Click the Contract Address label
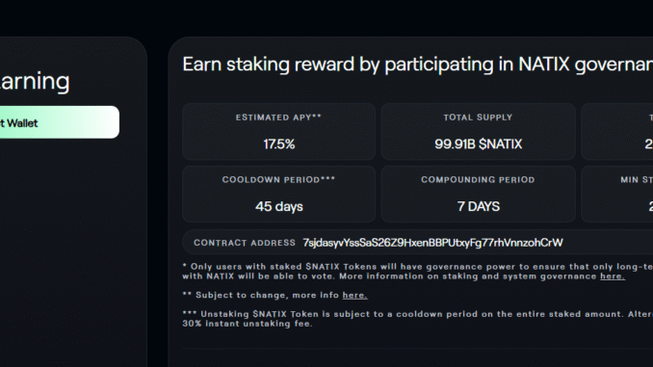Screen dimensions: 653x367 point(245,243)
